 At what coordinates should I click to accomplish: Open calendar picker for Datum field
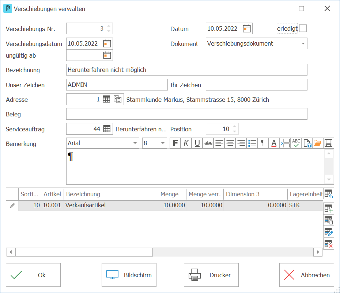point(247,28)
